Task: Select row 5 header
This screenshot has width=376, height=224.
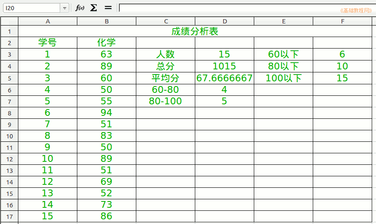Action: point(9,78)
